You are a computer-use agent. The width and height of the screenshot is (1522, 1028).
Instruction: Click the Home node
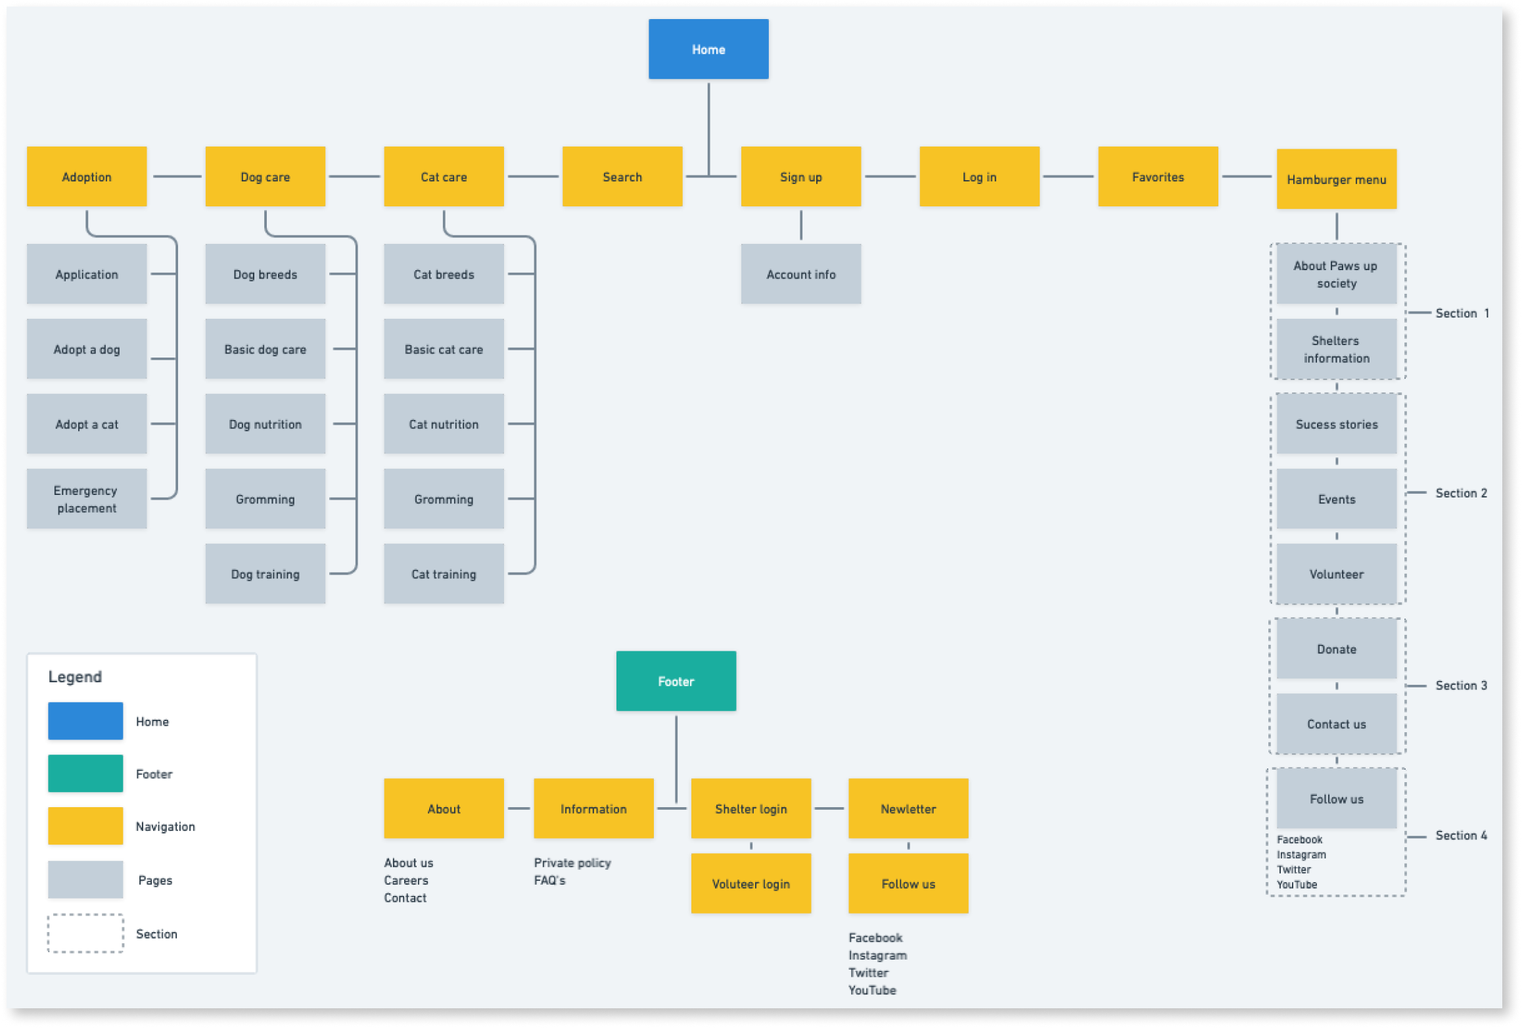pos(708,49)
